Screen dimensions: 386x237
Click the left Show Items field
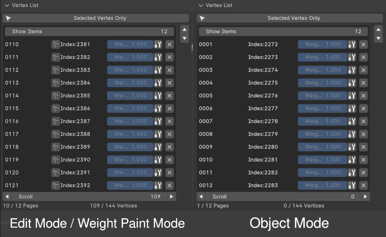(x=89, y=32)
